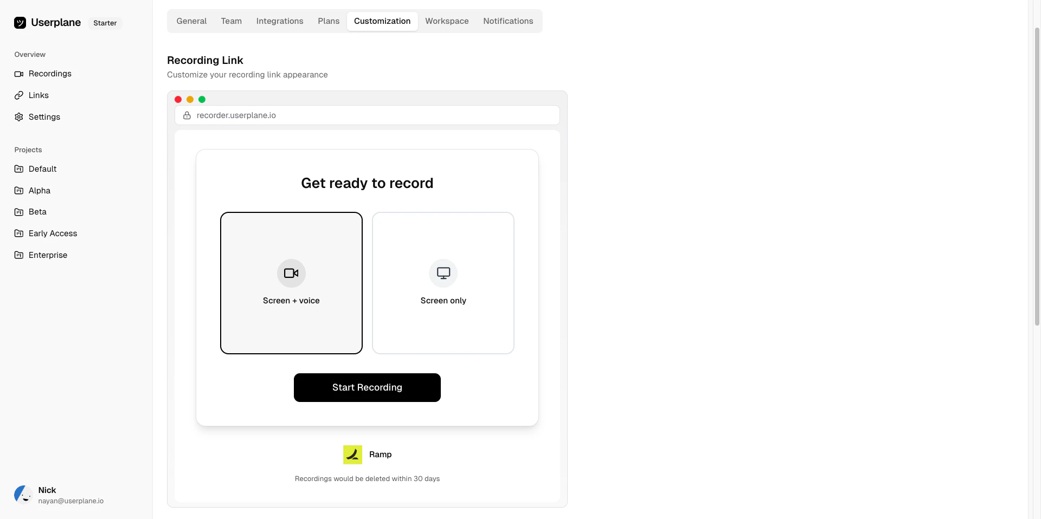Click the Default project folder icon

tap(19, 169)
